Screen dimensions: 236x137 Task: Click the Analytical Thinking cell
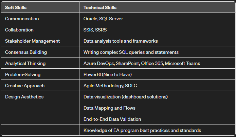tap(40, 63)
